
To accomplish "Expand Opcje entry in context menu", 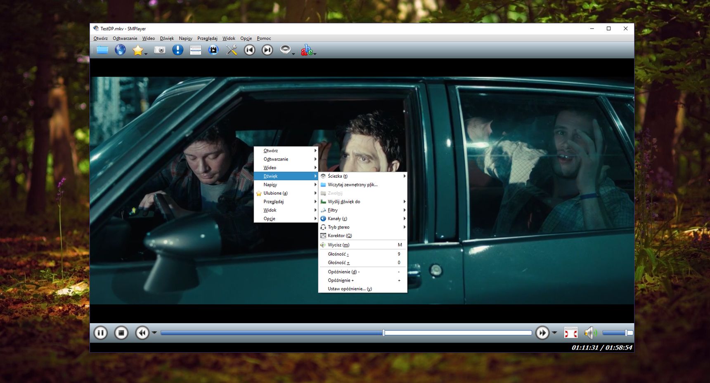I will coord(286,219).
